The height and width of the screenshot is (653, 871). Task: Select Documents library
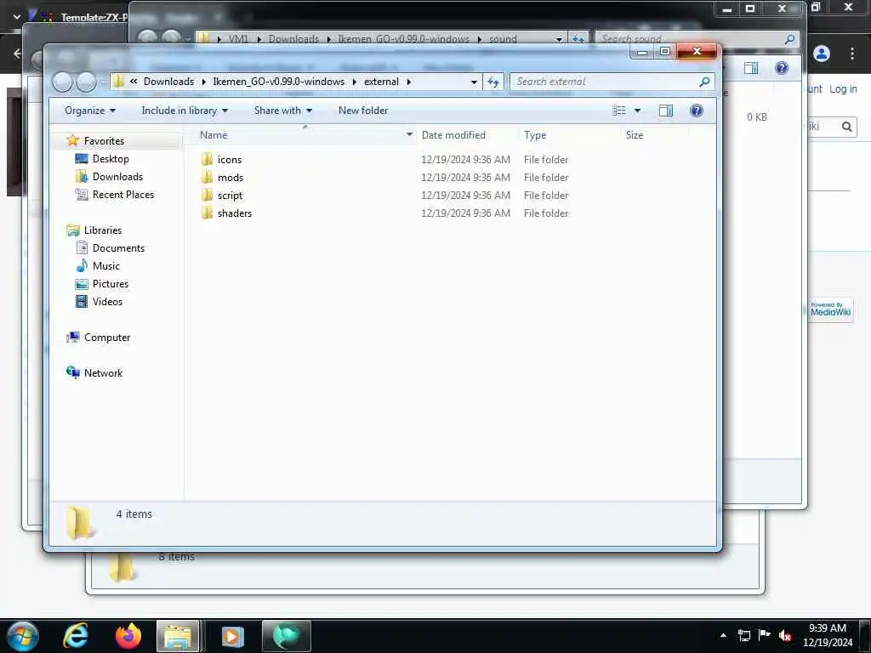point(118,248)
